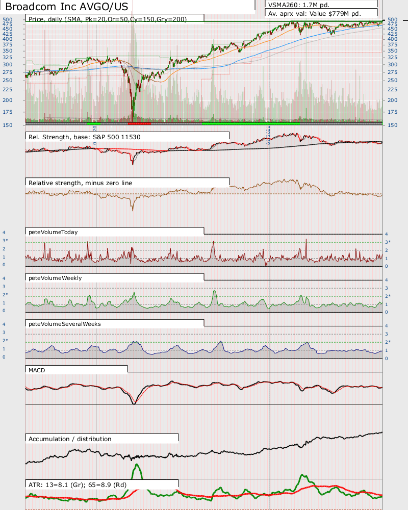Viewport: 408px width, 510px height.
Task: Click the 01.2021 vertical date marker
Action: pyautogui.click(x=268, y=135)
